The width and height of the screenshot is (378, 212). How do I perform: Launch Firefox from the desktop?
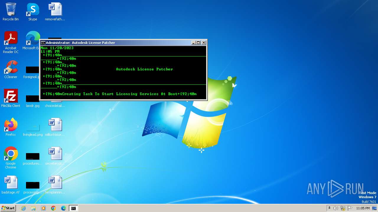click(11, 127)
